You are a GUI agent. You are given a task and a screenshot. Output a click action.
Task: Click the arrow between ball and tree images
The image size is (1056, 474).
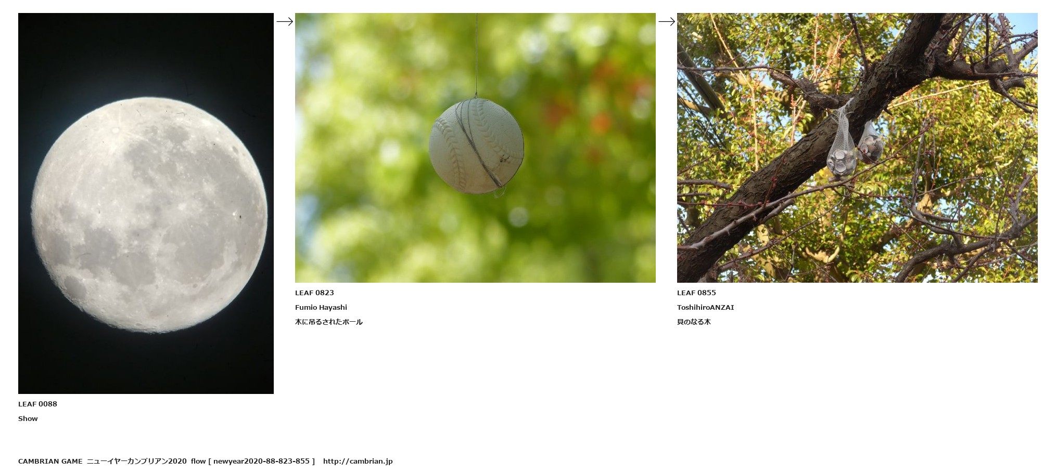(667, 21)
